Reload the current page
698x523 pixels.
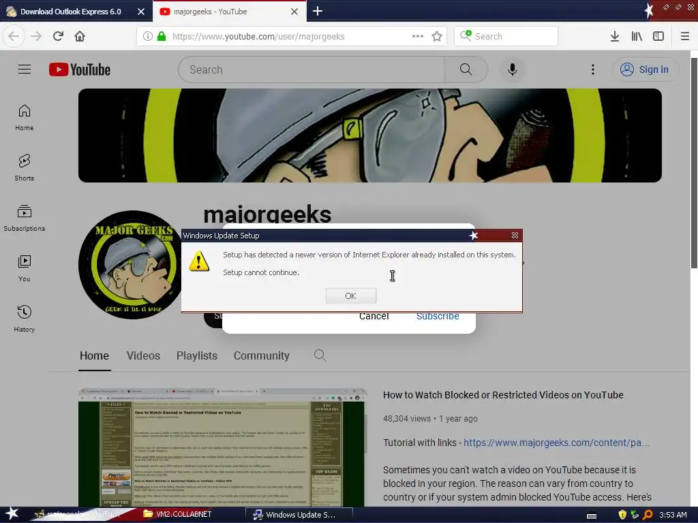click(58, 36)
